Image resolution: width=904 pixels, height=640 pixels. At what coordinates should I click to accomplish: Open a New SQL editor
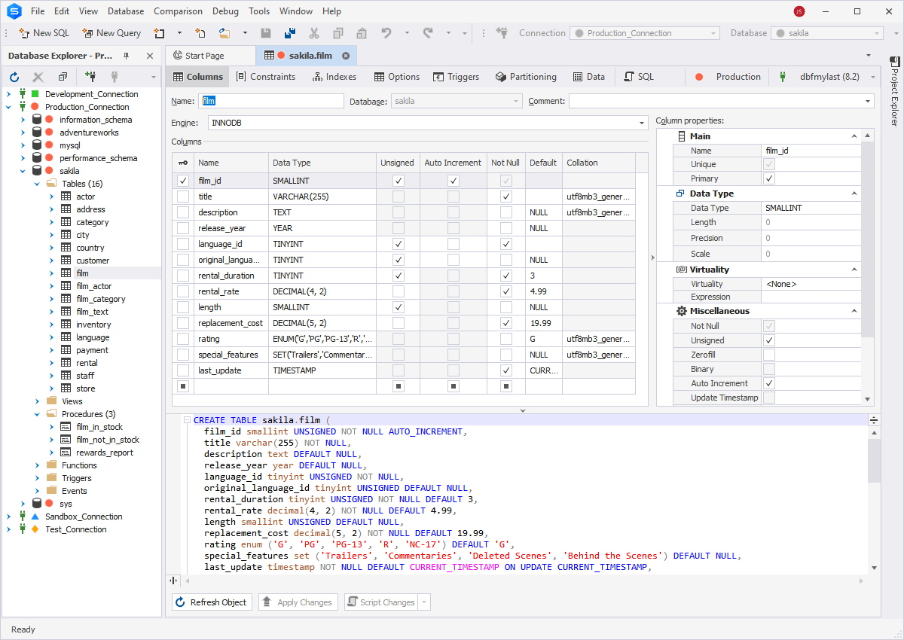[43, 32]
